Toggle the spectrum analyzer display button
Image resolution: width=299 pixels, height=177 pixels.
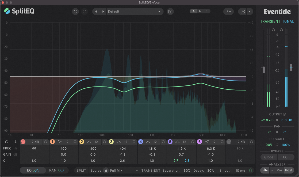(265, 170)
